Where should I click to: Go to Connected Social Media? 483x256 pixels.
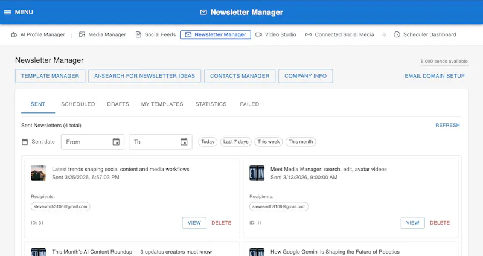(340, 34)
